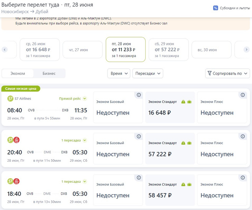Screen dimensions: 252x210
Task: Click info icon on 57 222 ₽ fare card
Action: tap(191, 136)
